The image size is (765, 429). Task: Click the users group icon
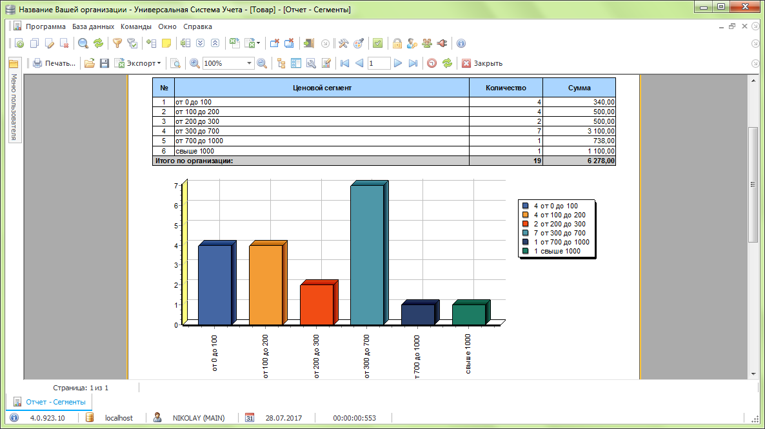[428, 43]
